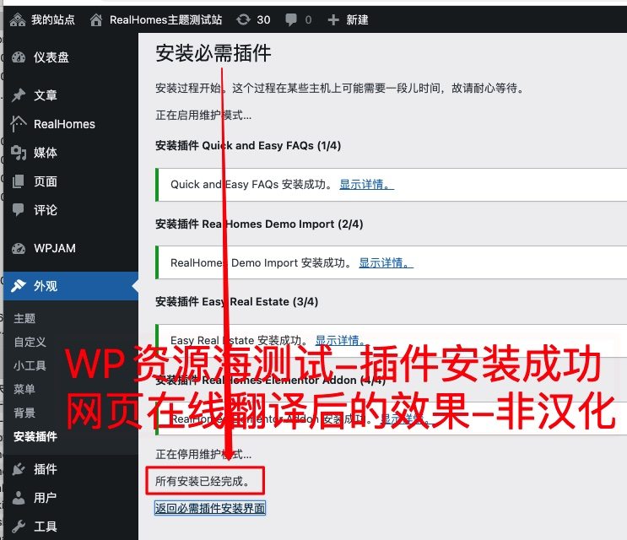Open WPJAM in the sidebar
The width and height of the screenshot is (627, 540).
[x=55, y=248]
